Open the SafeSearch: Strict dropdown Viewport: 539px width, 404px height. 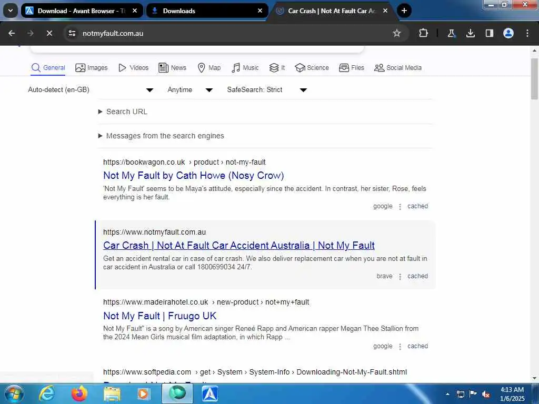point(267,89)
